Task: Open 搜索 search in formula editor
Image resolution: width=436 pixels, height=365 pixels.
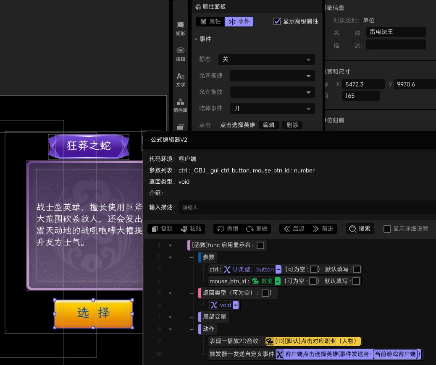Action: click(x=360, y=229)
